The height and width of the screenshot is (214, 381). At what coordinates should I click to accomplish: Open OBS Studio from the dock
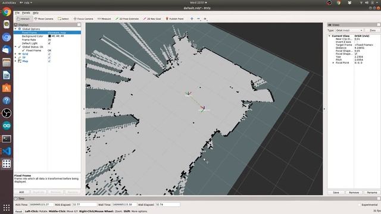(7, 113)
